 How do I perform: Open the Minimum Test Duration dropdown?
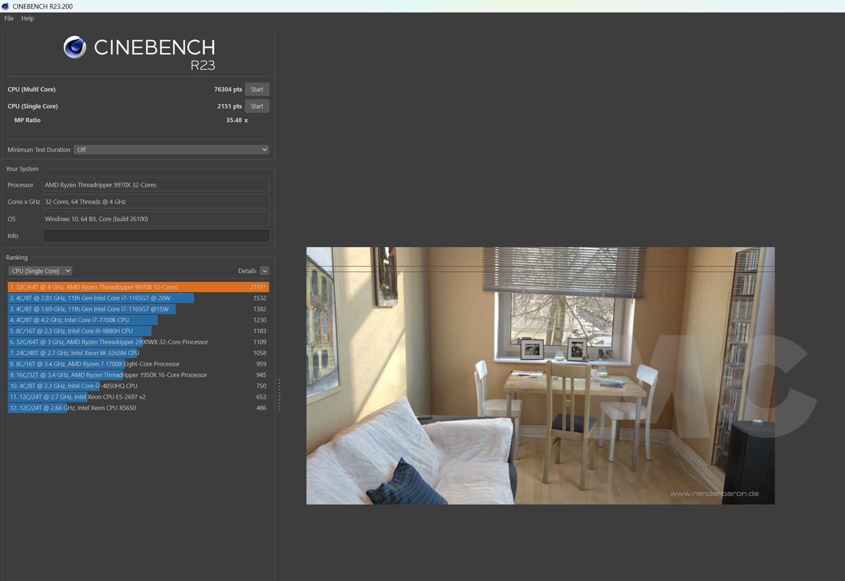click(x=171, y=149)
